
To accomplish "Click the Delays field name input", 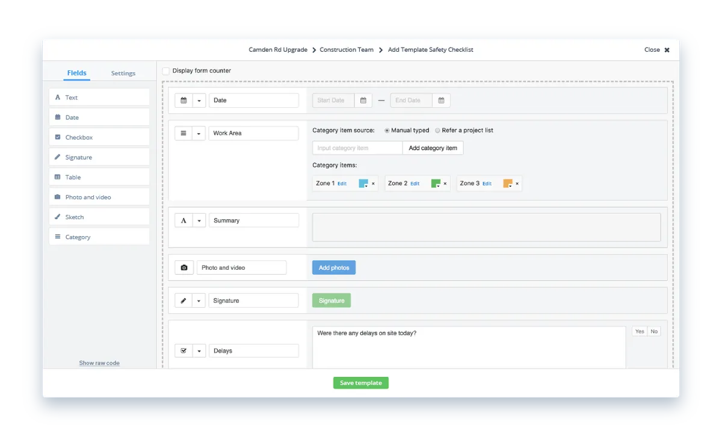I will coord(254,350).
